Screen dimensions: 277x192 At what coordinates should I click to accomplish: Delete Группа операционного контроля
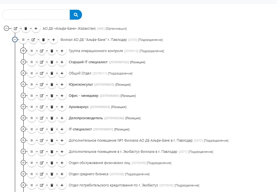coord(52,51)
